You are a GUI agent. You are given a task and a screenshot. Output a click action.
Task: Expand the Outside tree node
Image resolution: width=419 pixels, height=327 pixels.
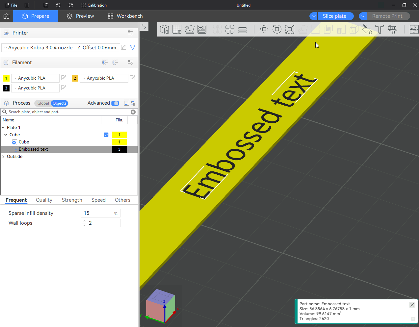pyautogui.click(x=3, y=157)
